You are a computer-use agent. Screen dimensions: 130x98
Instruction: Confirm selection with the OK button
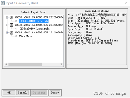point(9,93)
